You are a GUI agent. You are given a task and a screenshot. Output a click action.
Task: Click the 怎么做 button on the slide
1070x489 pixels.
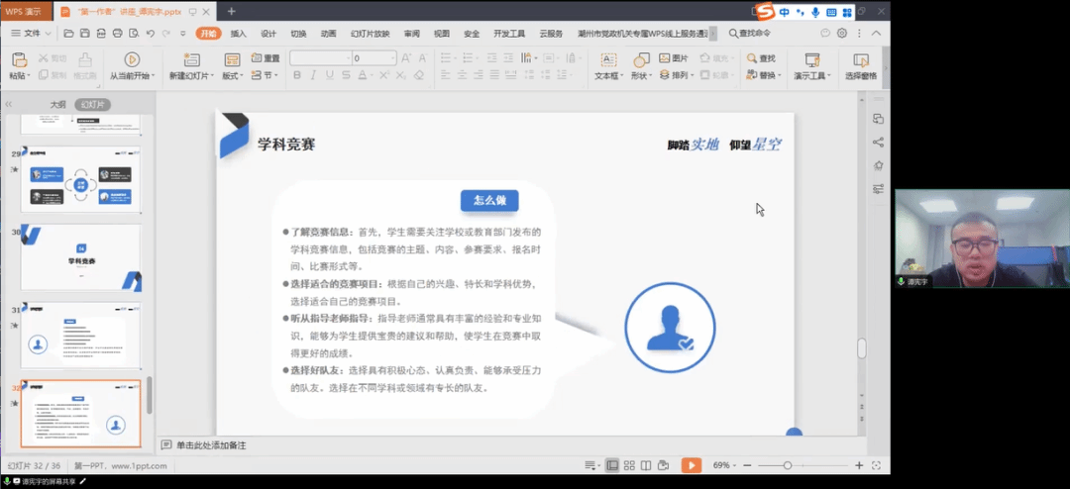pyautogui.click(x=489, y=201)
